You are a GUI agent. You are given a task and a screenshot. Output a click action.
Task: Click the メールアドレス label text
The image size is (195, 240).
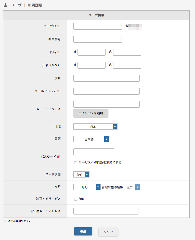click(x=45, y=91)
